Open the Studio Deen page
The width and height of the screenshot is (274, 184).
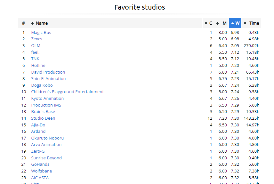tap(43, 118)
